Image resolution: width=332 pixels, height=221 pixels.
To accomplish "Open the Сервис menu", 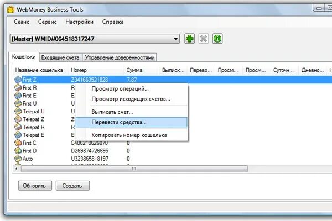I will 47,22.
